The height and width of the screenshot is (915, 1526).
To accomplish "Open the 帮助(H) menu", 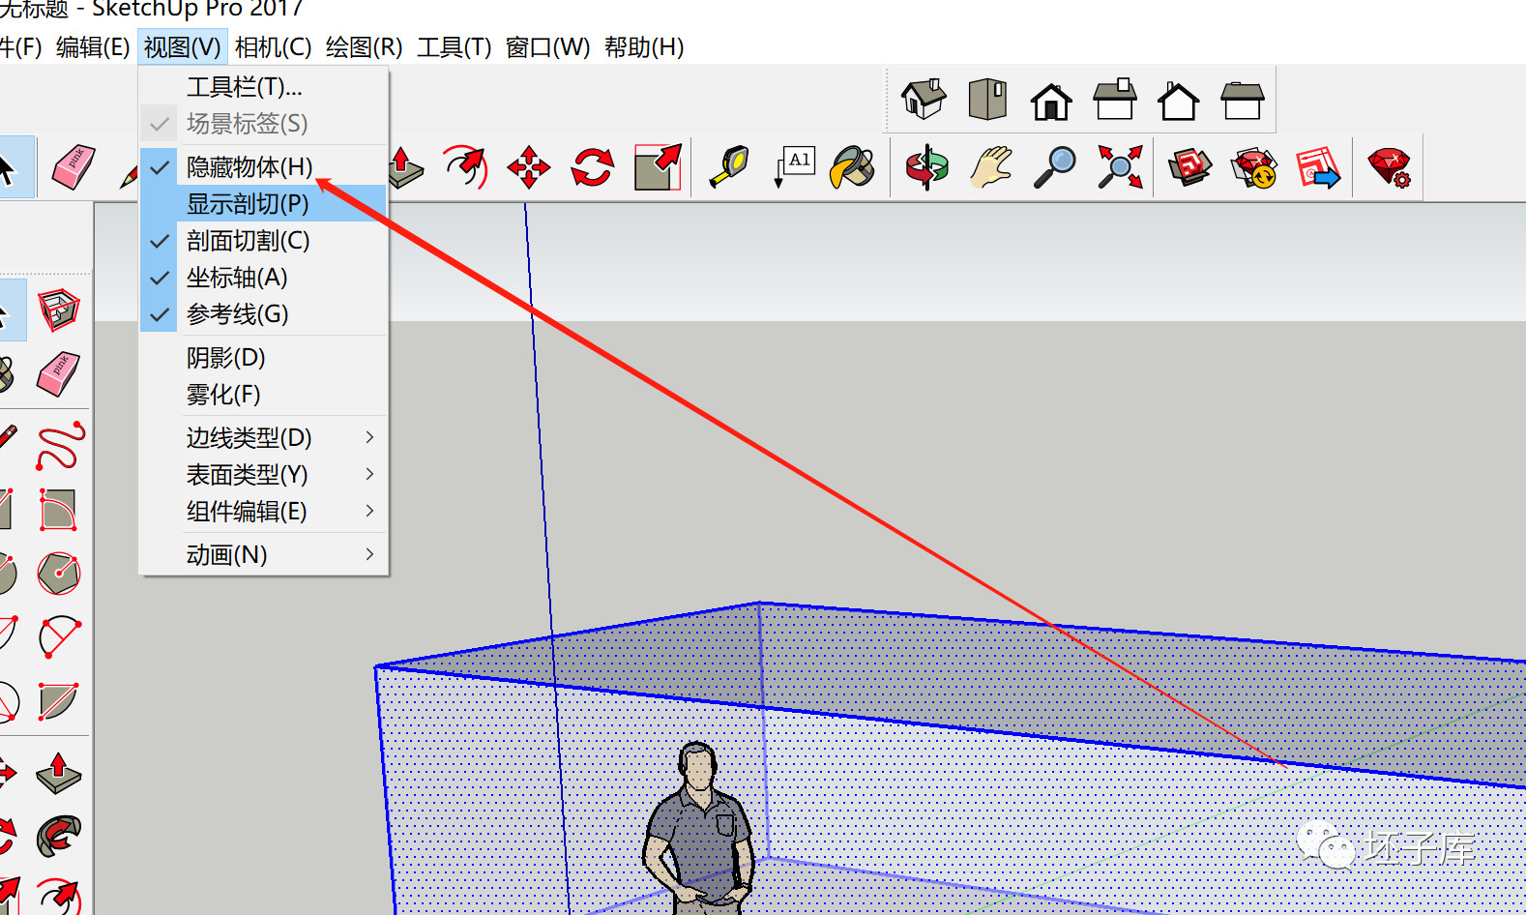I will point(644,46).
